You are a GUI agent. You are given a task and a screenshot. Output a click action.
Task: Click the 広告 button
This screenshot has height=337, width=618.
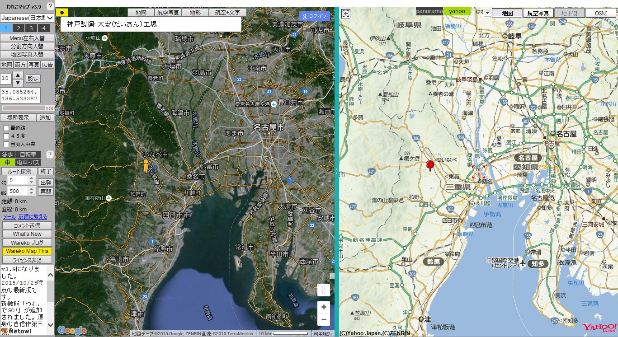point(47,65)
